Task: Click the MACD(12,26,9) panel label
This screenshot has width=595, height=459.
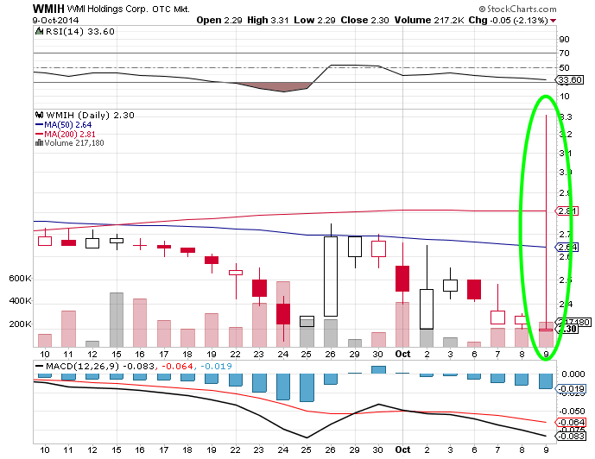Action: coord(82,366)
